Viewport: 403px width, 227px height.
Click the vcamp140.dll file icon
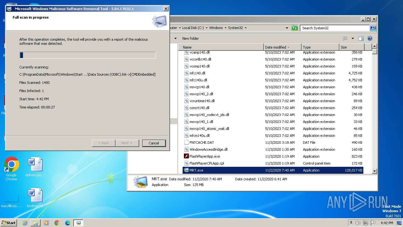pyautogui.click(x=186, y=52)
